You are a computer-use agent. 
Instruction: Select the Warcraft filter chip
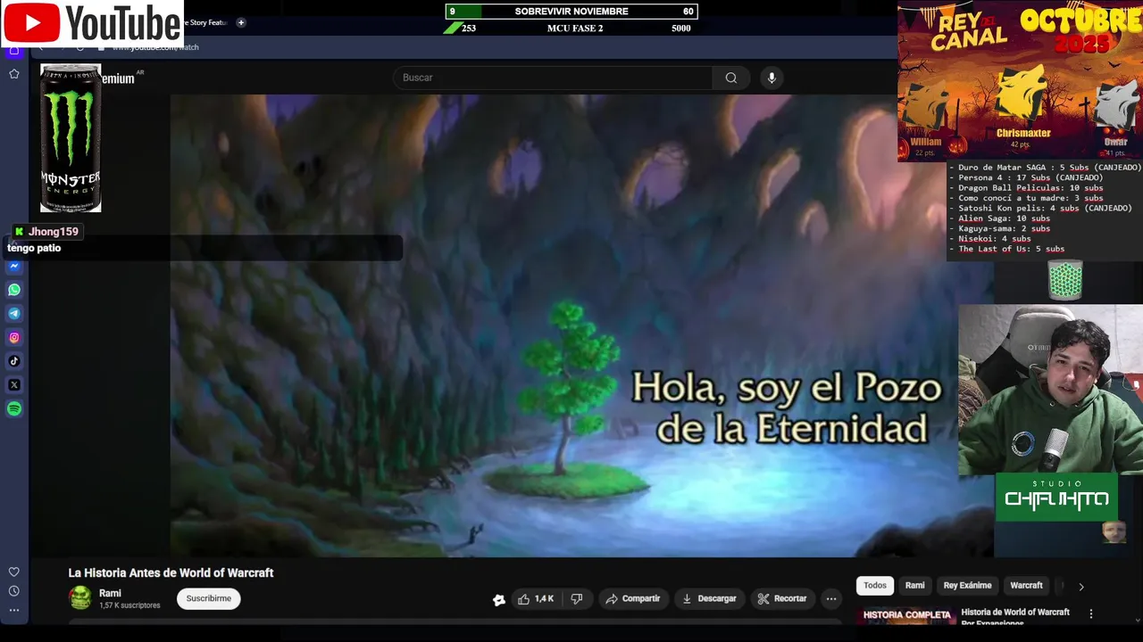pyautogui.click(x=1026, y=586)
